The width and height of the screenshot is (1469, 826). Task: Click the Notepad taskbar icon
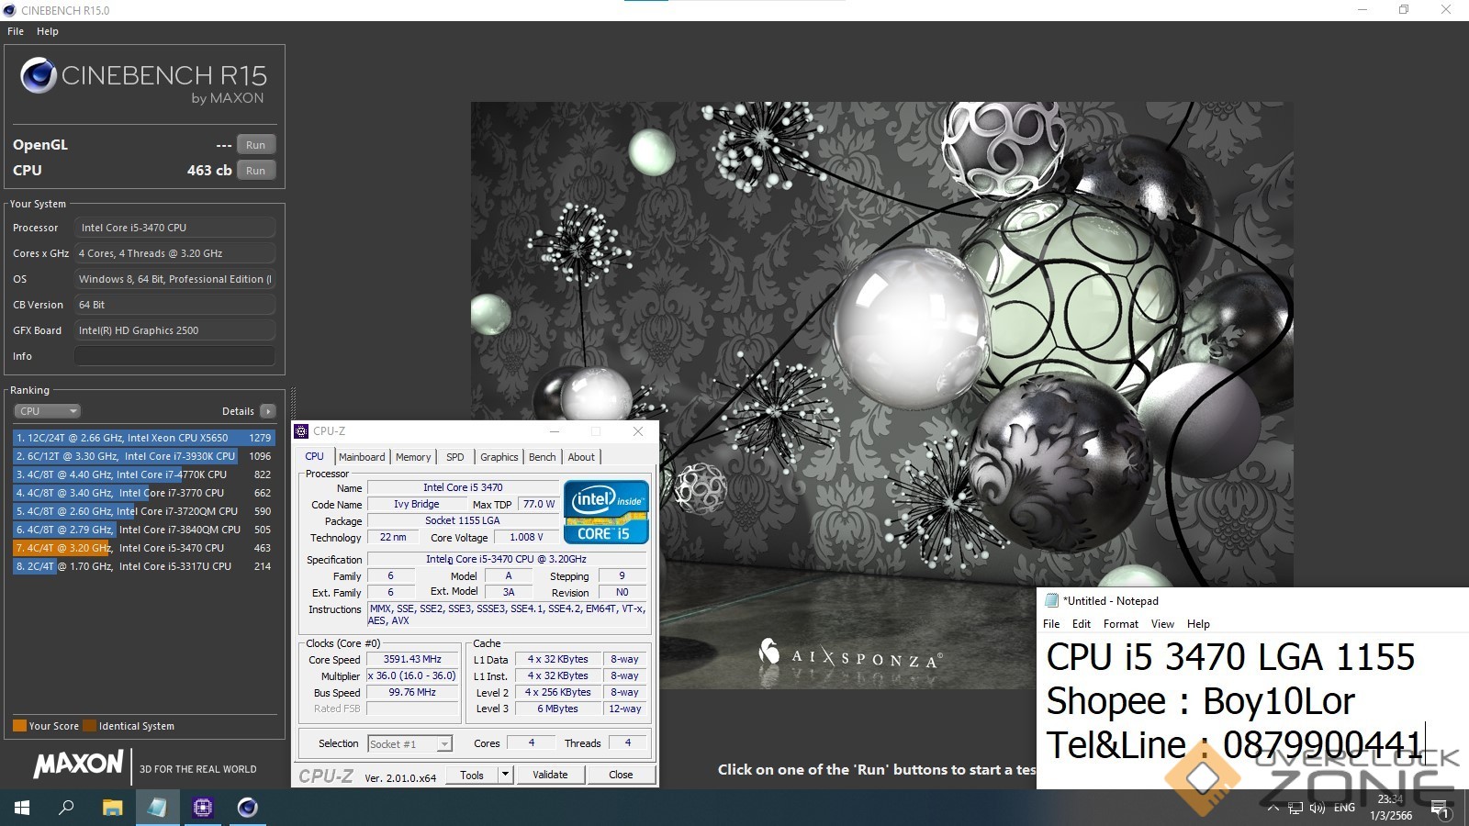tap(157, 808)
